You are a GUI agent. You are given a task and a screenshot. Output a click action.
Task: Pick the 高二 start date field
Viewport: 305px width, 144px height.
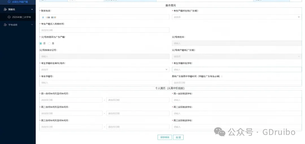71,113
